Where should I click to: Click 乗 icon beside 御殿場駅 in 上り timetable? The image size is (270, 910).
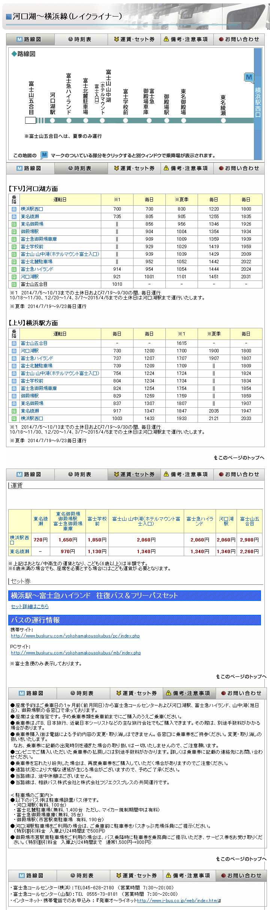[x=14, y=396]
